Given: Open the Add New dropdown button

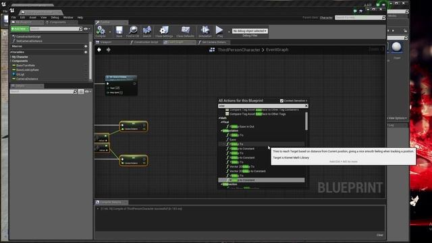Looking at the screenshot, I should coord(20,28).
